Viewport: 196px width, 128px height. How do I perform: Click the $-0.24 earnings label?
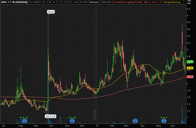click(72, 117)
